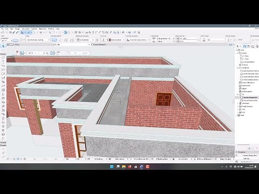Open the View Map in Navigator
259x194 pixels.
tap(249, 46)
